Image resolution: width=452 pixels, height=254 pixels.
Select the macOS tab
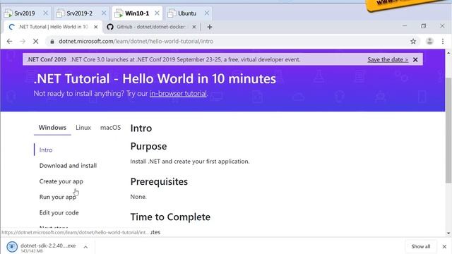pyautogui.click(x=110, y=128)
